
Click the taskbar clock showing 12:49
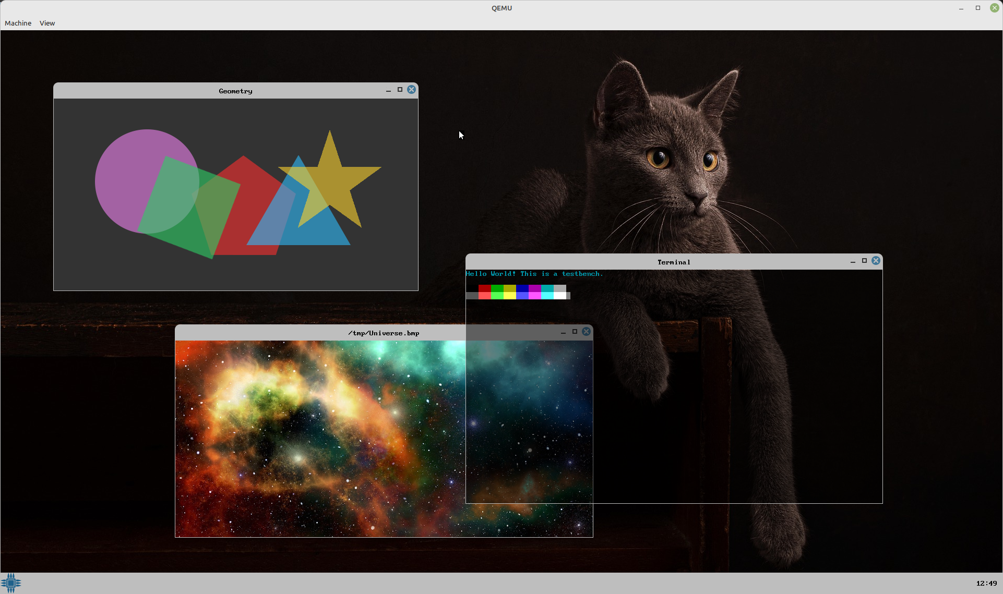986,583
